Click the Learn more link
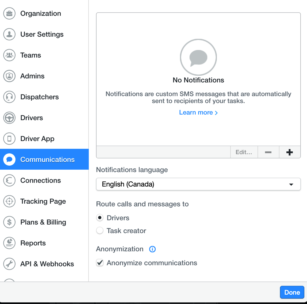Image resolution: width=307 pixels, height=304 pixels. pos(198,112)
